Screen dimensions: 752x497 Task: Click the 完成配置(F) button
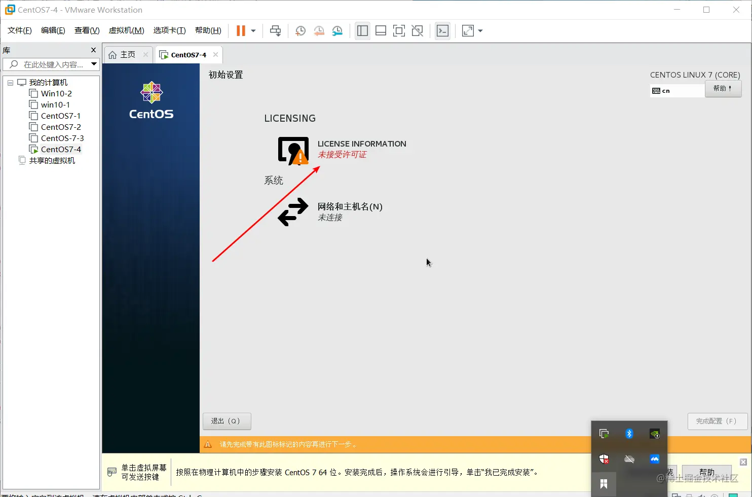tap(718, 421)
